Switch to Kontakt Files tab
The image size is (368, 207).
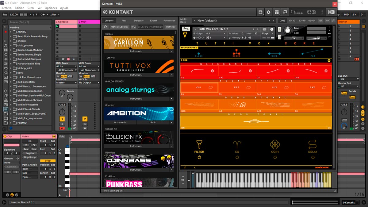pyautogui.click(x=124, y=21)
